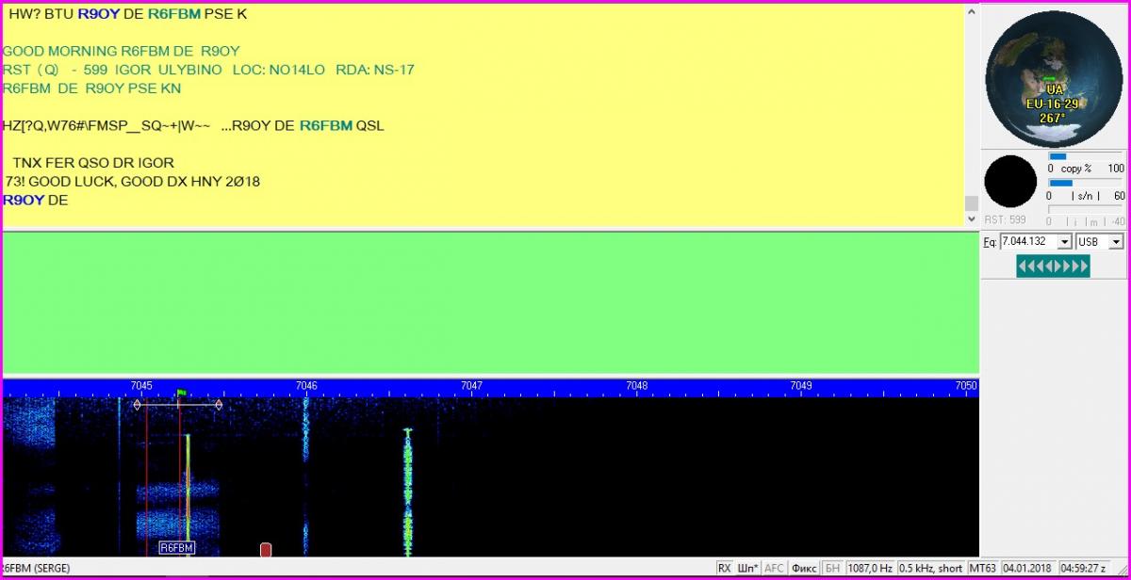Expand the USB mode dropdown
The width and height of the screenshot is (1131, 580).
tap(1117, 242)
